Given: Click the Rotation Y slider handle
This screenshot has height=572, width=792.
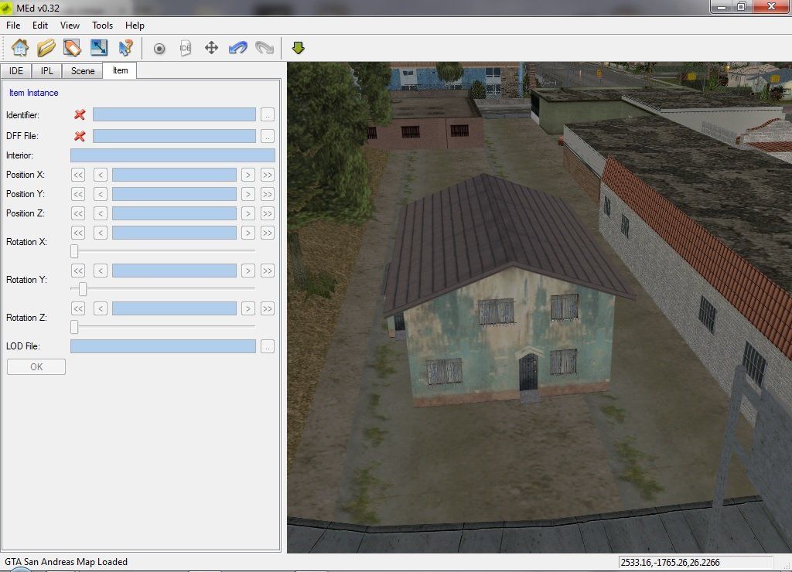Looking at the screenshot, I should 82,289.
